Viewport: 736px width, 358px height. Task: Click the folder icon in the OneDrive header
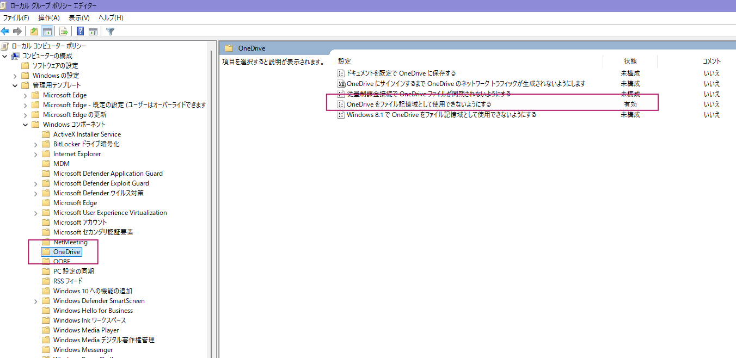pos(229,48)
